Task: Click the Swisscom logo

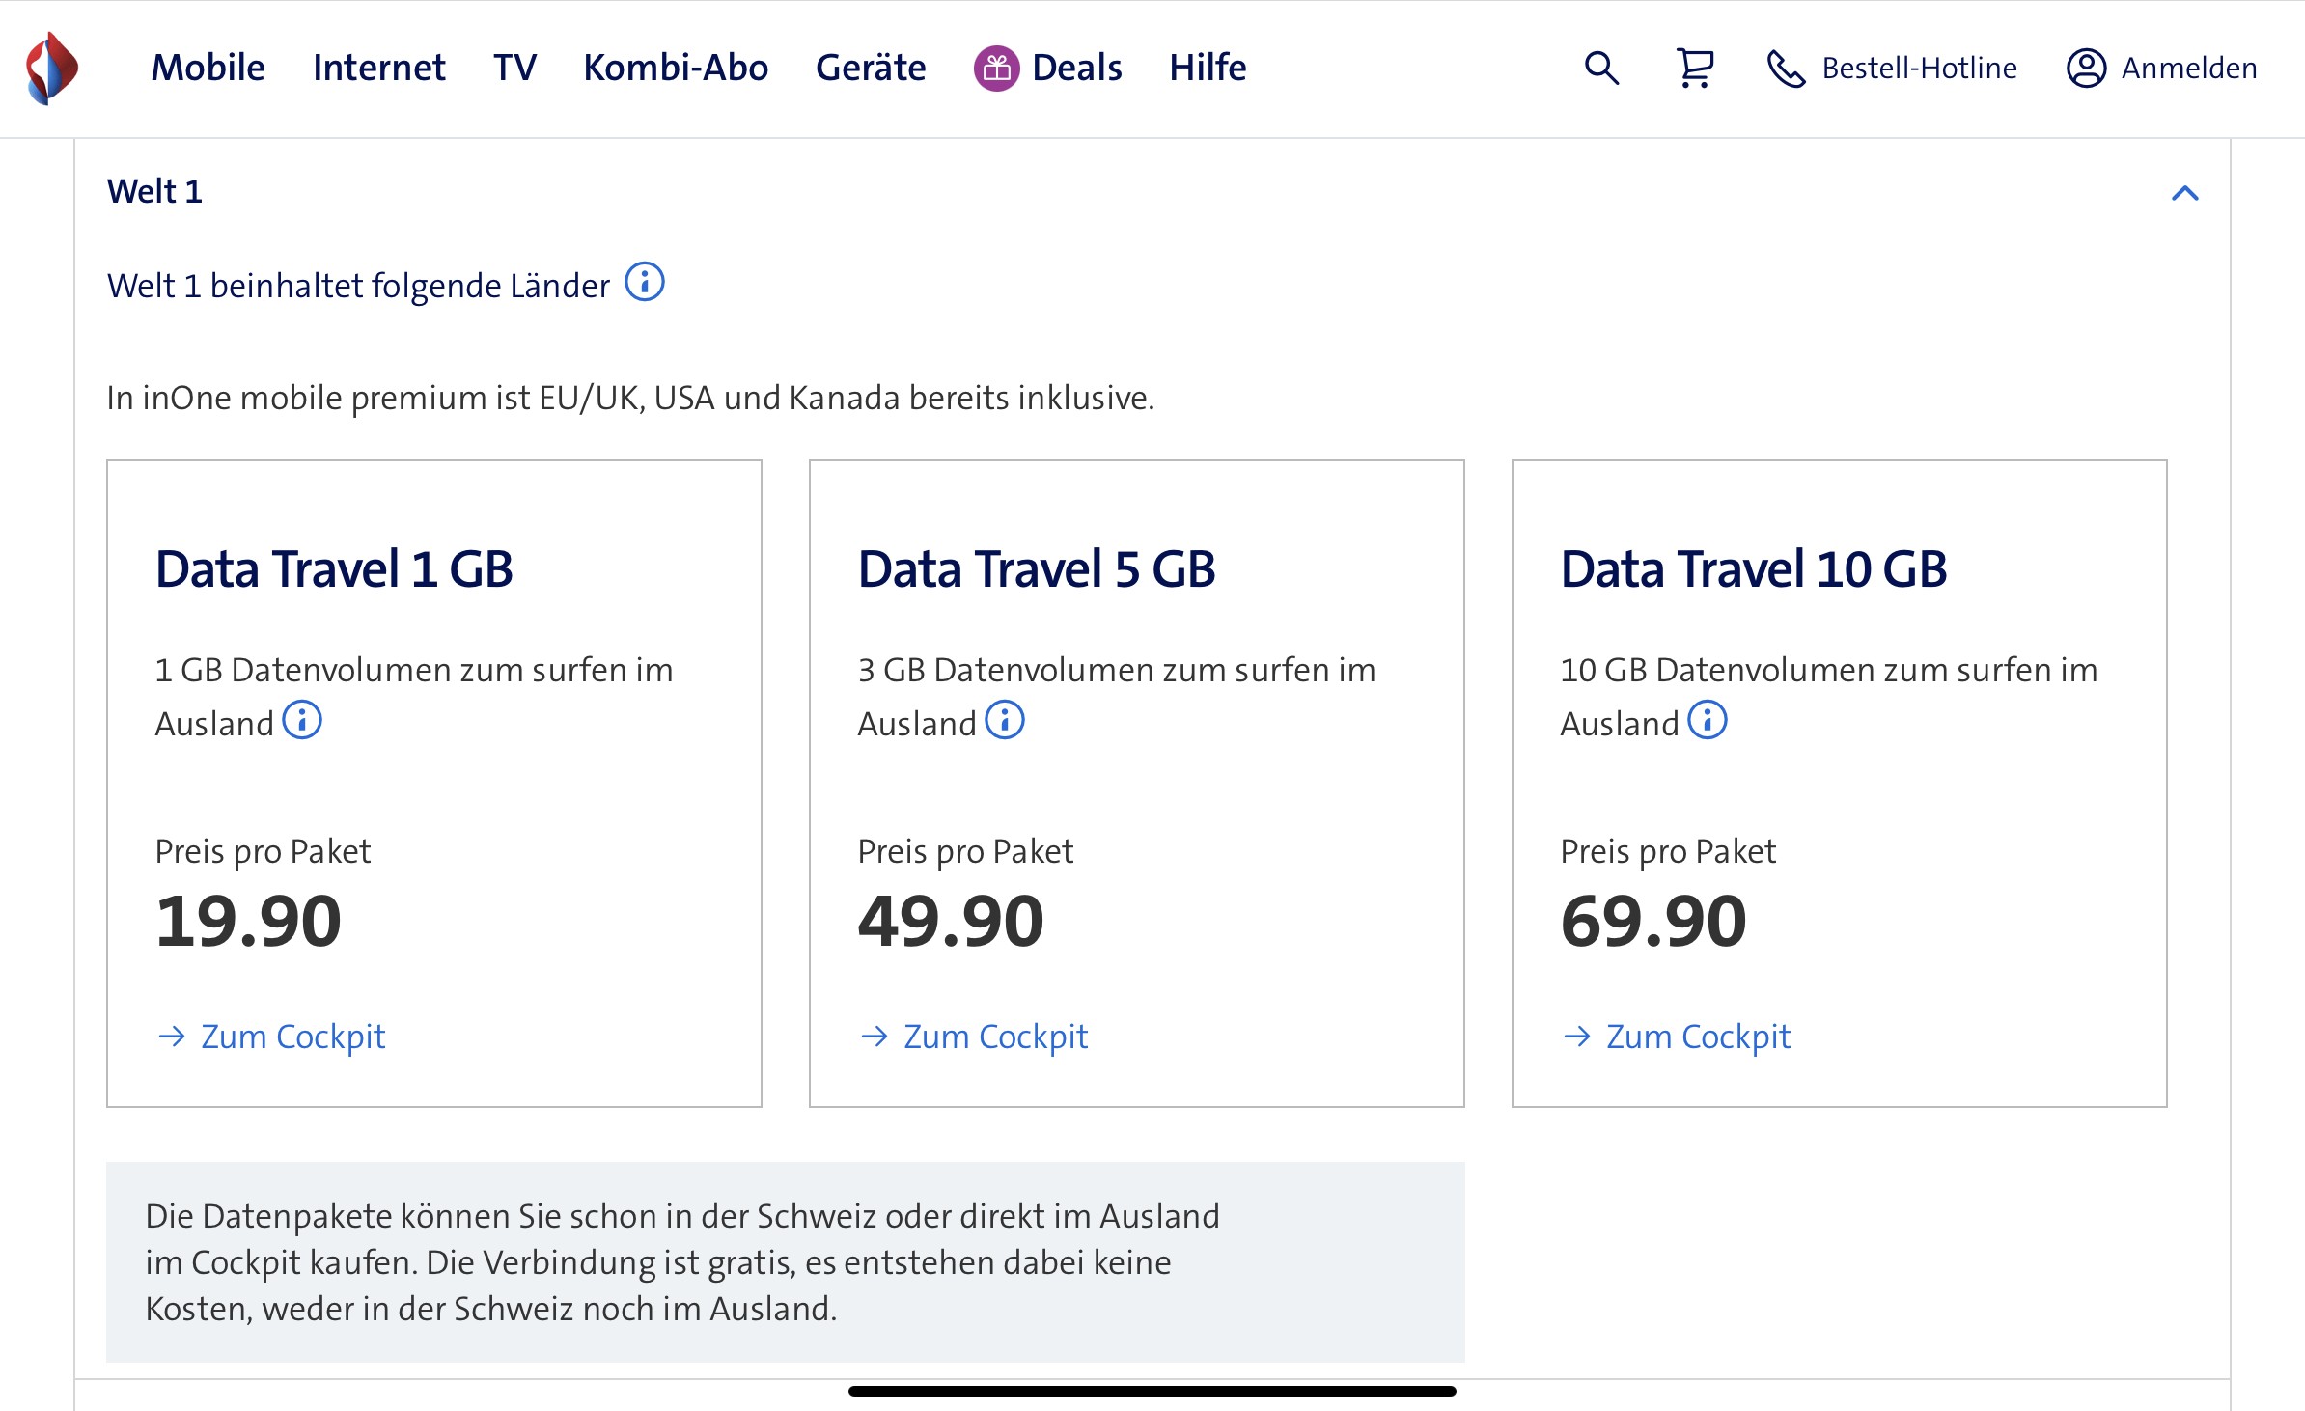Action: [52, 69]
